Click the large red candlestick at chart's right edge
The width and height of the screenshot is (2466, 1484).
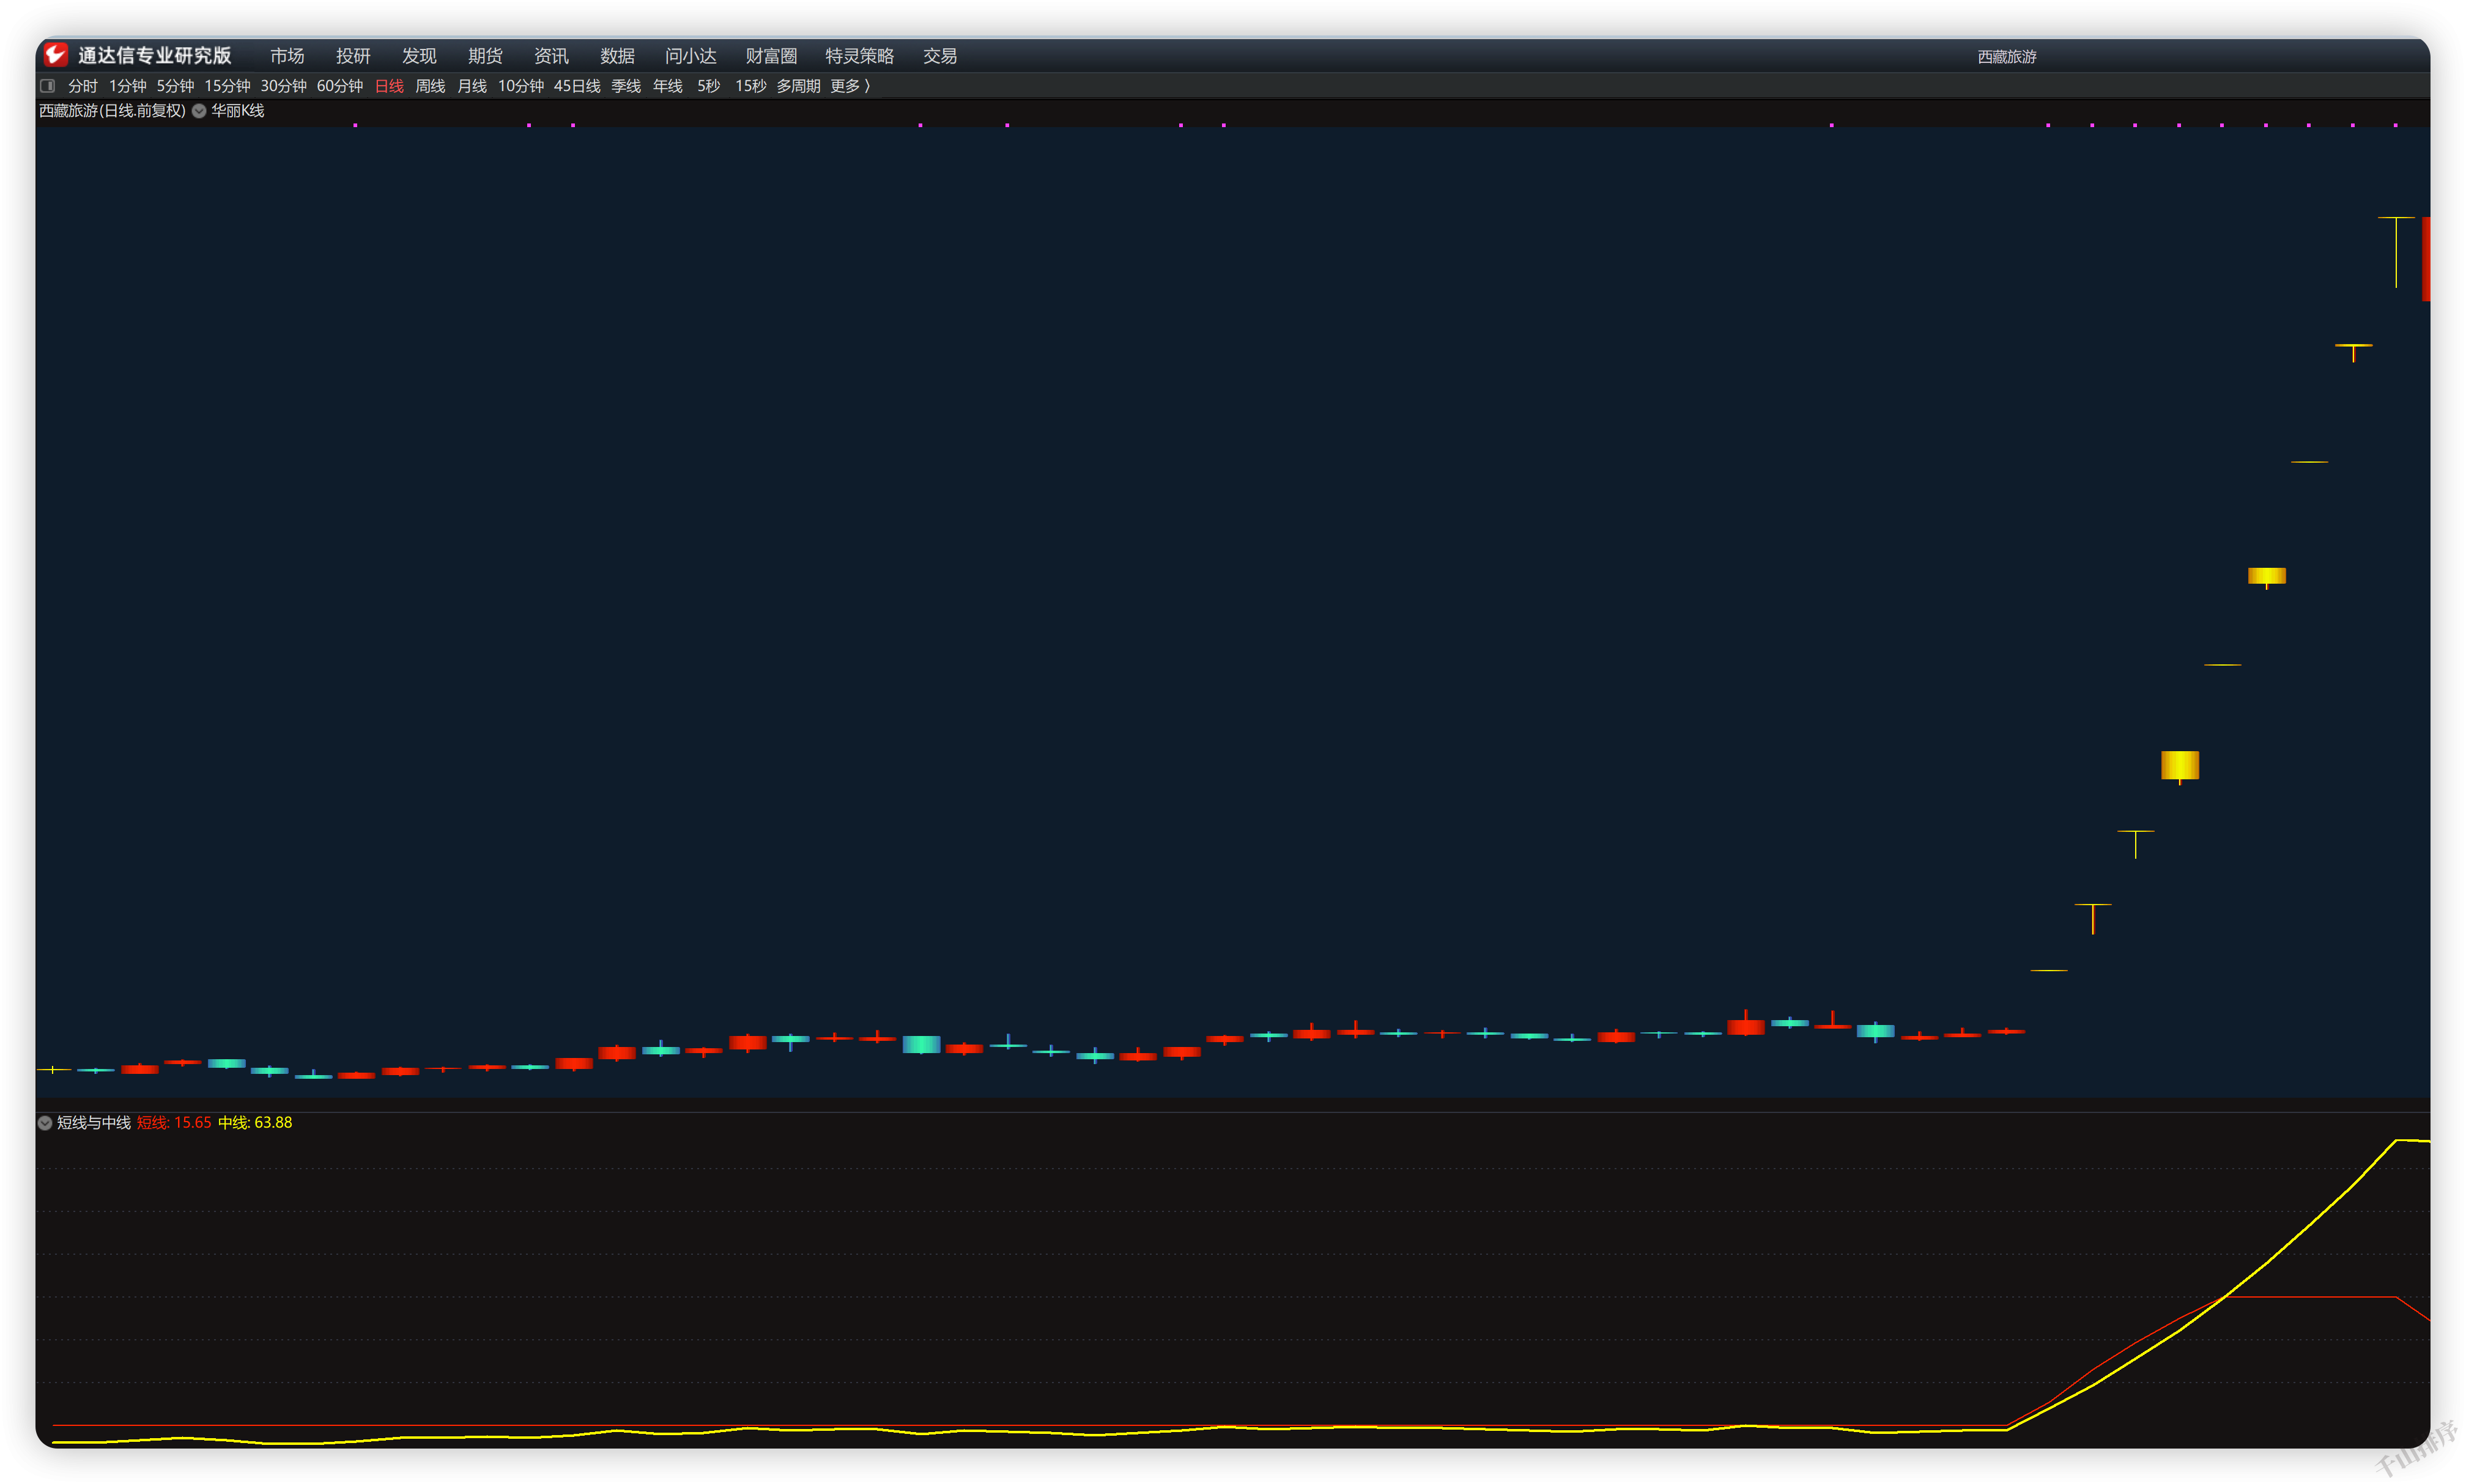click(x=2425, y=259)
